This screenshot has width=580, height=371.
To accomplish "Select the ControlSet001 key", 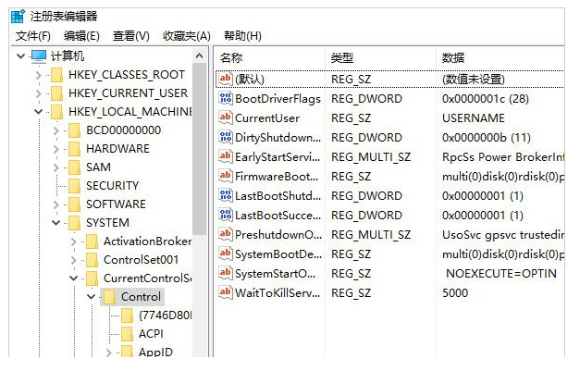I will tap(141, 260).
